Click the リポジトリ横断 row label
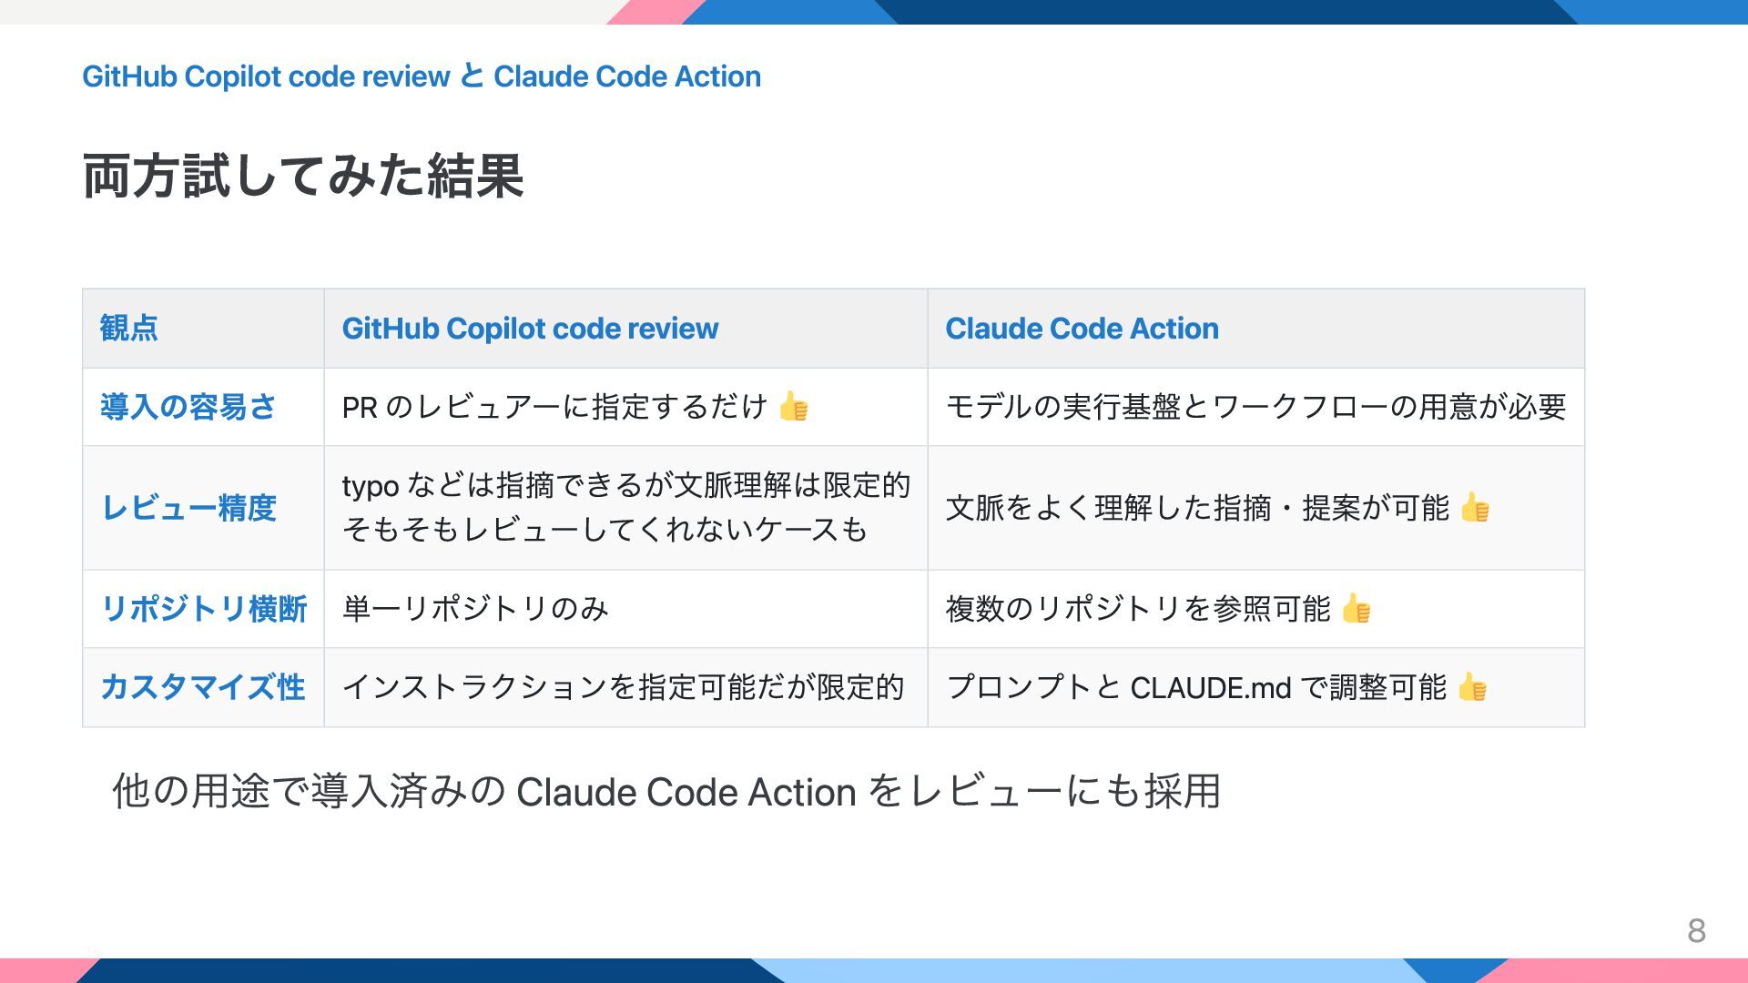The image size is (1748, 983). [x=204, y=608]
